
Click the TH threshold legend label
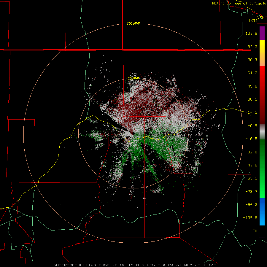point(255,231)
